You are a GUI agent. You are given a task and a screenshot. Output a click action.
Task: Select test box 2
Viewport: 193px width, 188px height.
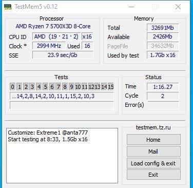26,87
